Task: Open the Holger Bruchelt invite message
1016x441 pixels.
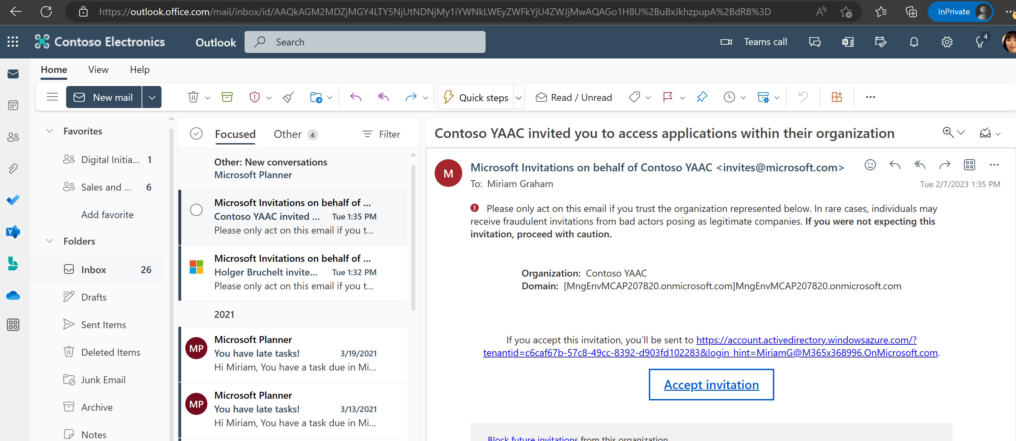Action: (293, 272)
